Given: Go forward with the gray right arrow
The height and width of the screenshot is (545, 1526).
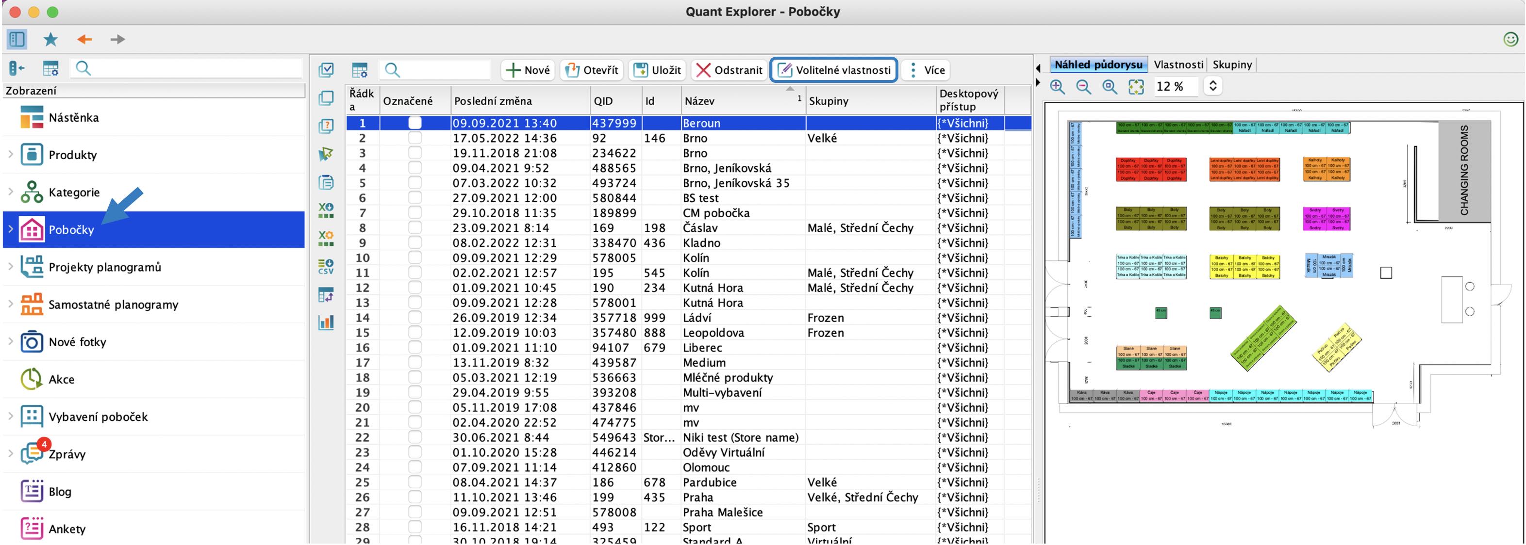Looking at the screenshot, I should (118, 40).
